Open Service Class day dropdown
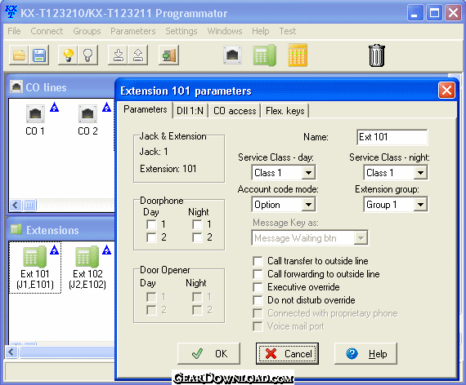 pyautogui.click(x=308, y=173)
